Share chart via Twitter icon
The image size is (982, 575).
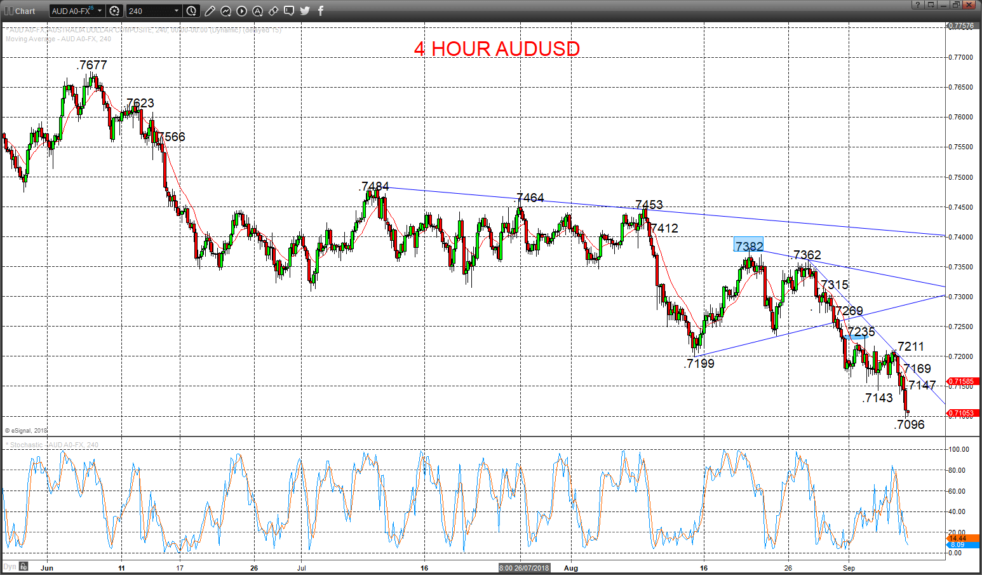point(305,11)
